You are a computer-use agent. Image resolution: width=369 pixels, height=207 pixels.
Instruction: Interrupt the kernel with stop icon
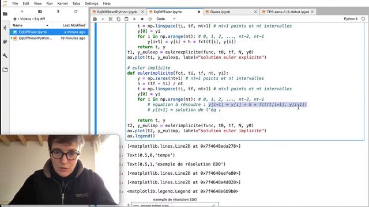coord(142,19)
